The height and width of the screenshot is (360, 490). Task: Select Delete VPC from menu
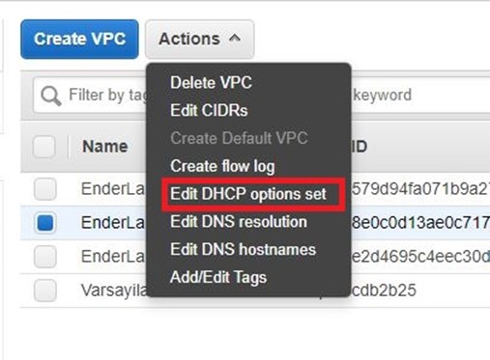point(211,83)
